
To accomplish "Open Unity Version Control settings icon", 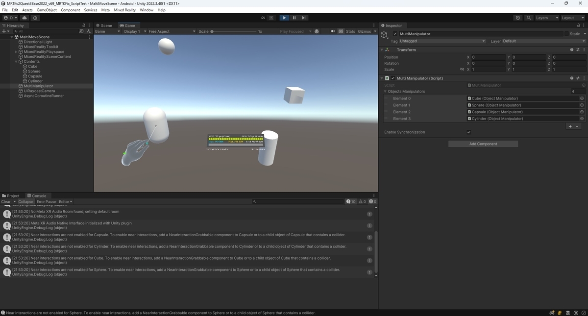I will [35, 18].
